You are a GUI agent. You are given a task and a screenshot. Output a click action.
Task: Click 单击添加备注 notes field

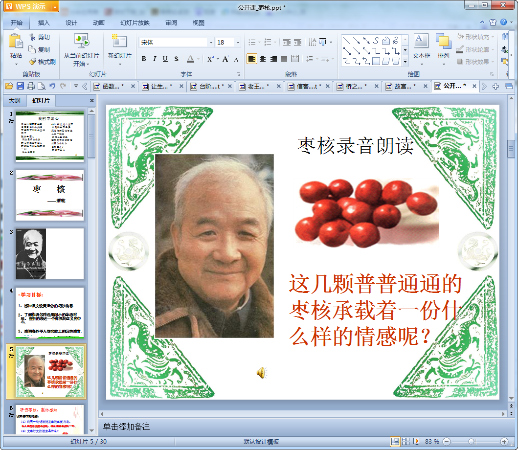(126, 427)
